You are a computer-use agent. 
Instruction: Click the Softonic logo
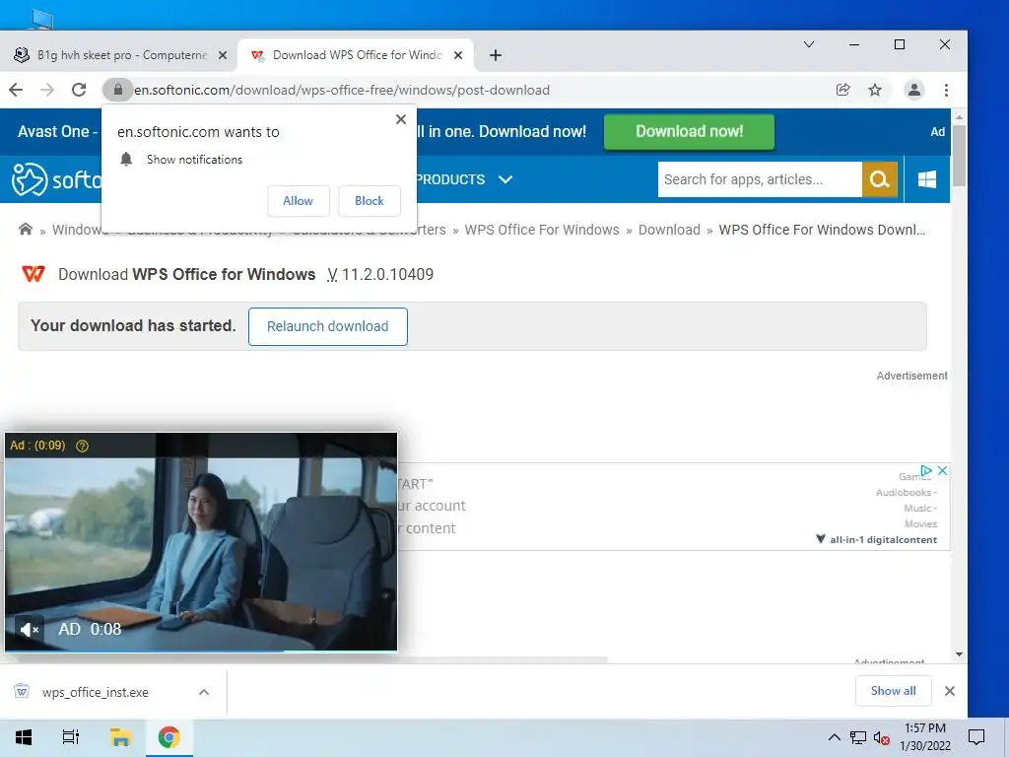tap(56, 179)
